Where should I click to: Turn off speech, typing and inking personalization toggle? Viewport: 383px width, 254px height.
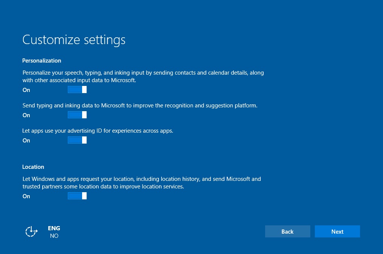click(77, 90)
